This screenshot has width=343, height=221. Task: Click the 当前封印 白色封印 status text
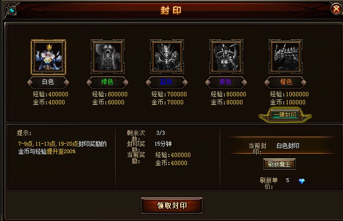click(x=274, y=148)
